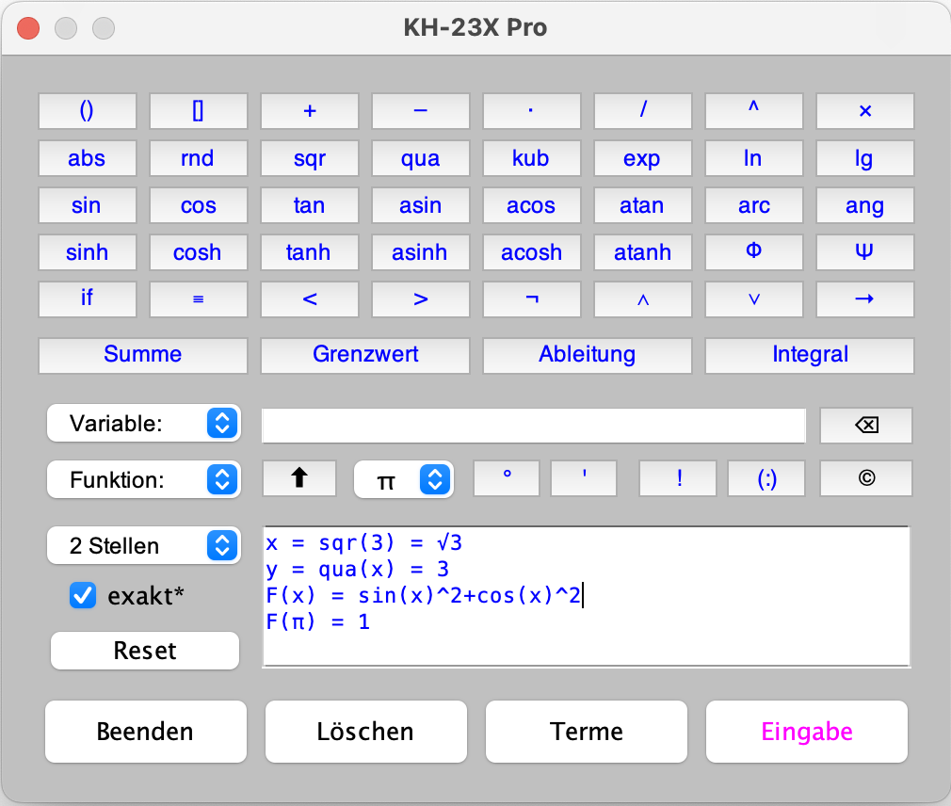951x806 pixels.
Task: Insert the degree symbol
Action: pyautogui.click(x=507, y=478)
